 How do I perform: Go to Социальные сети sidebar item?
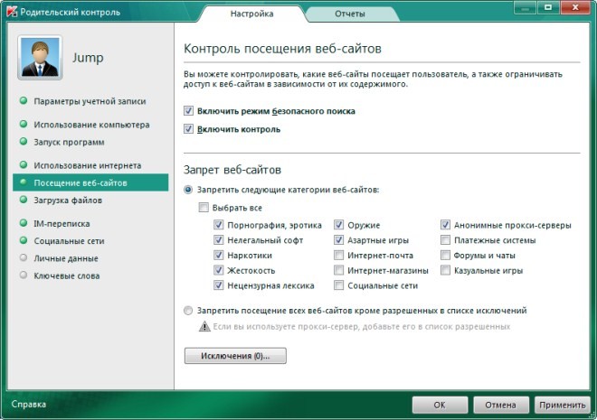69,241
